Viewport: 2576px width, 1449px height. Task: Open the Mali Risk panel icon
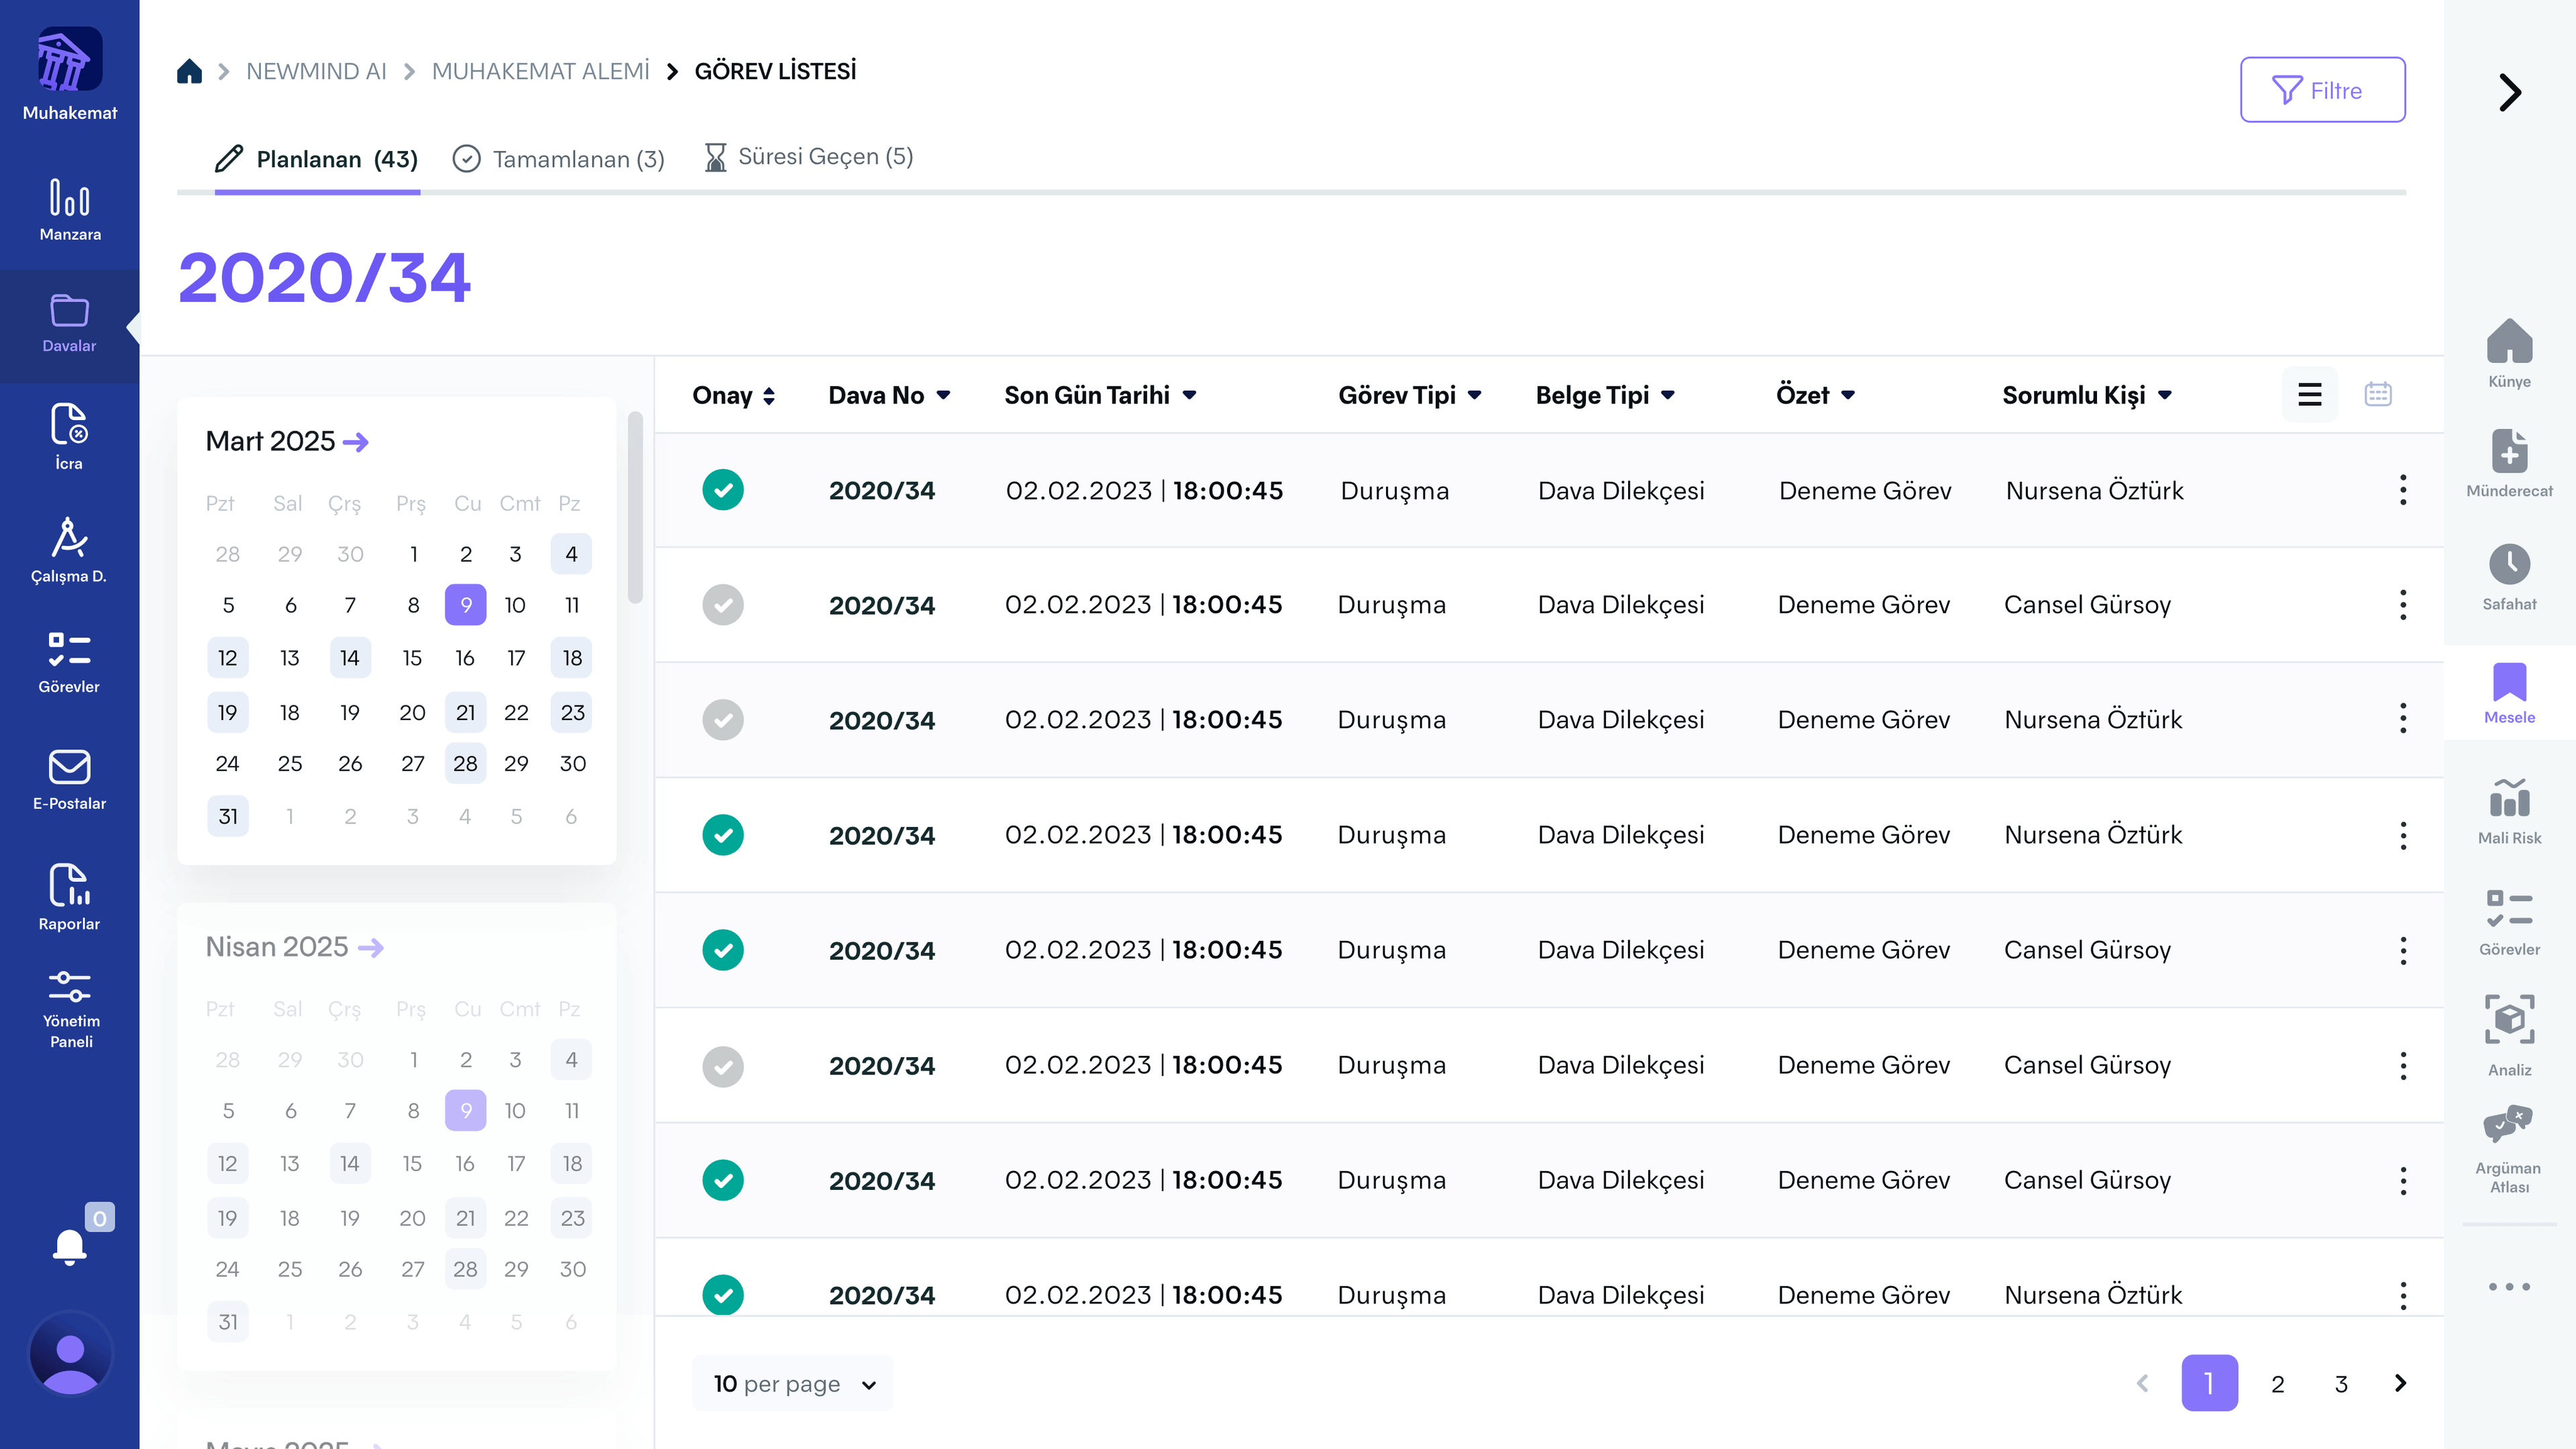coord(2508,799)
